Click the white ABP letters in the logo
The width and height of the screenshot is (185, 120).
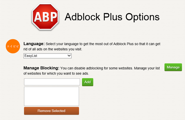pyautogui.click(x=45, y=17)
